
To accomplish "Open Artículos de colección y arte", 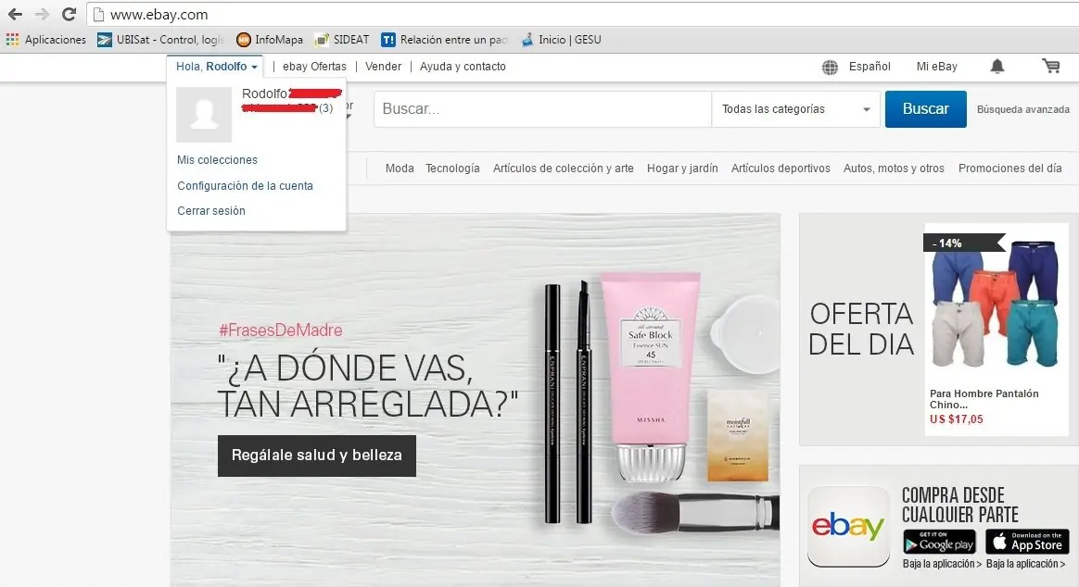I will coord(563,168).
